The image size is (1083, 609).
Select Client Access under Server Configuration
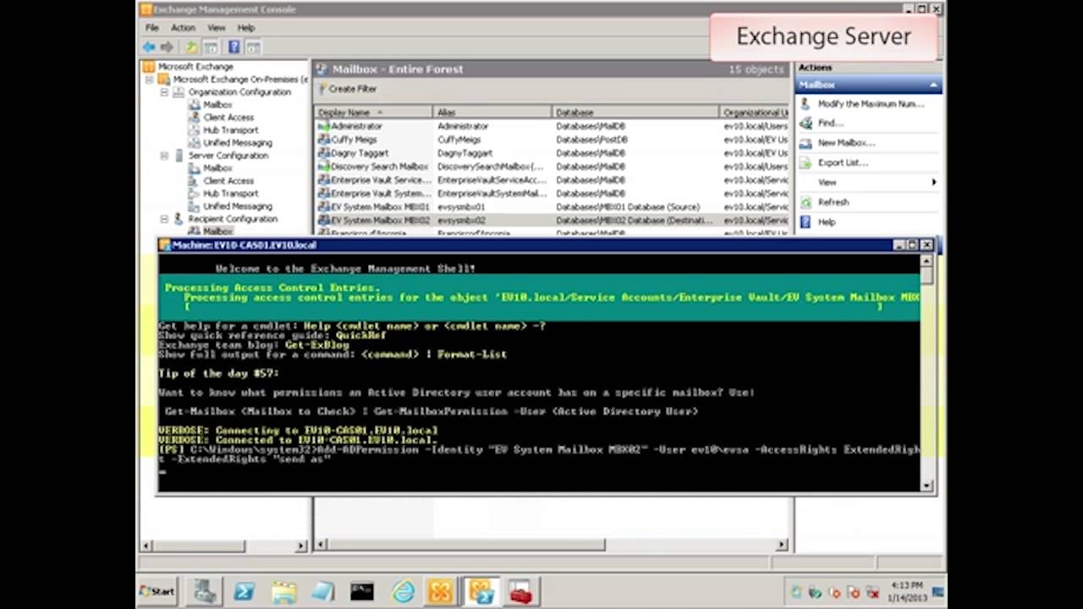[x=228, y=181]
